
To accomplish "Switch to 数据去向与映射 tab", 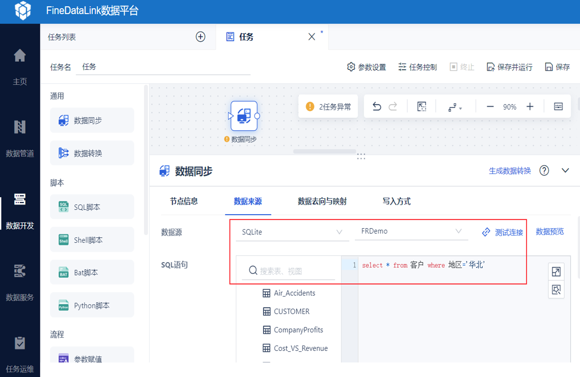I will [322, 201].
